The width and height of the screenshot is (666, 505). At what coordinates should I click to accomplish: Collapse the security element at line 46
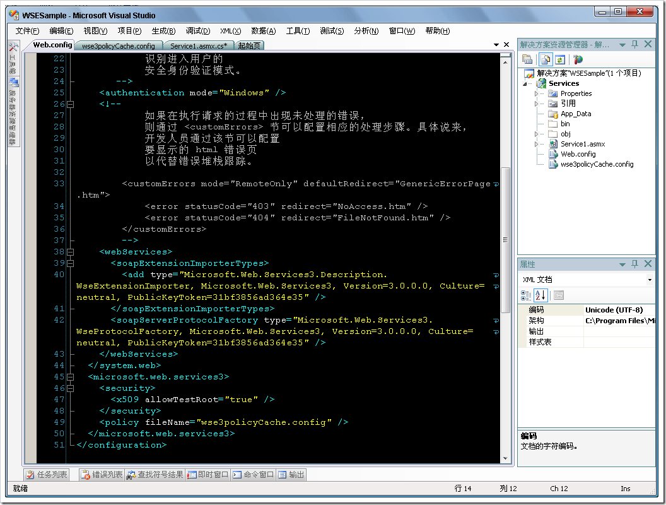point(71,388)
